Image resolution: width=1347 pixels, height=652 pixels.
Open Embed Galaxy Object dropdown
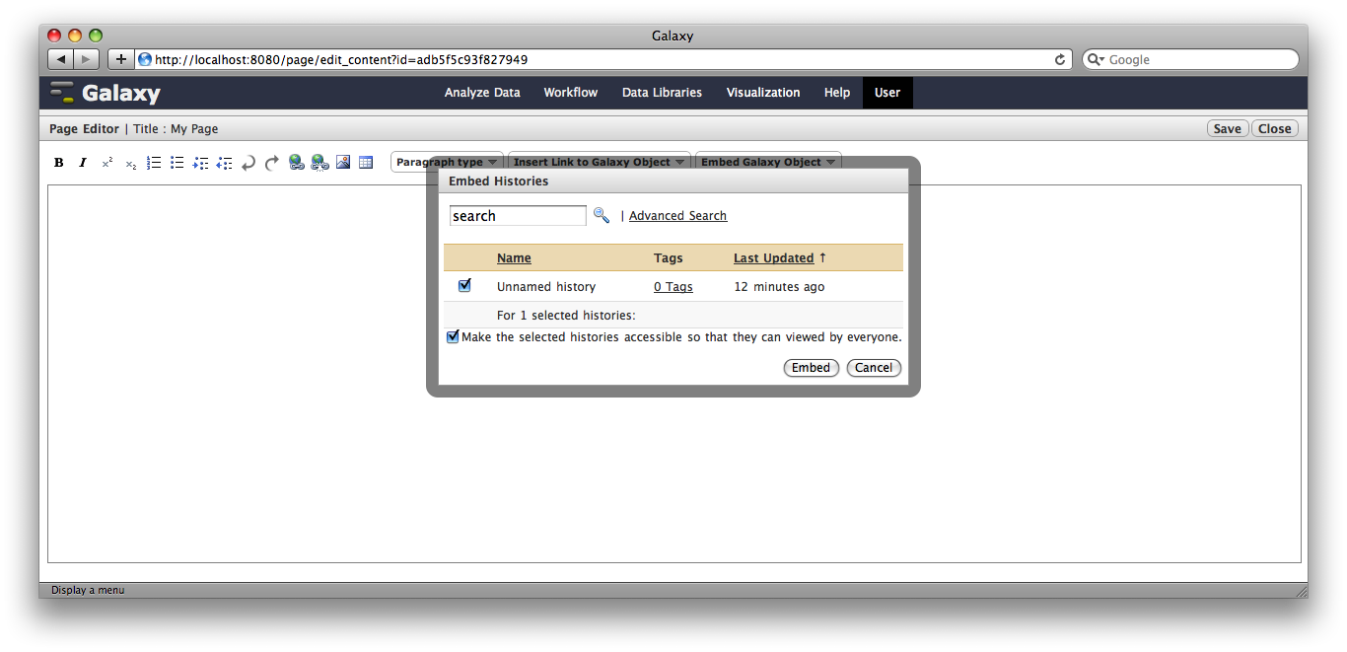coord(768,162)
